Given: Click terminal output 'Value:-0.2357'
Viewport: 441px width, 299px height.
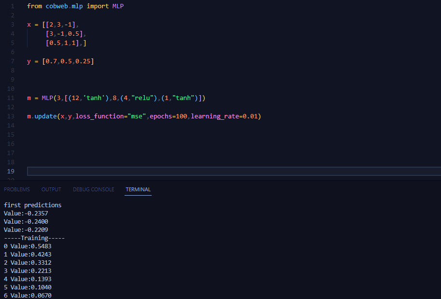Looking at the screenshot, I should coord(26,213).
